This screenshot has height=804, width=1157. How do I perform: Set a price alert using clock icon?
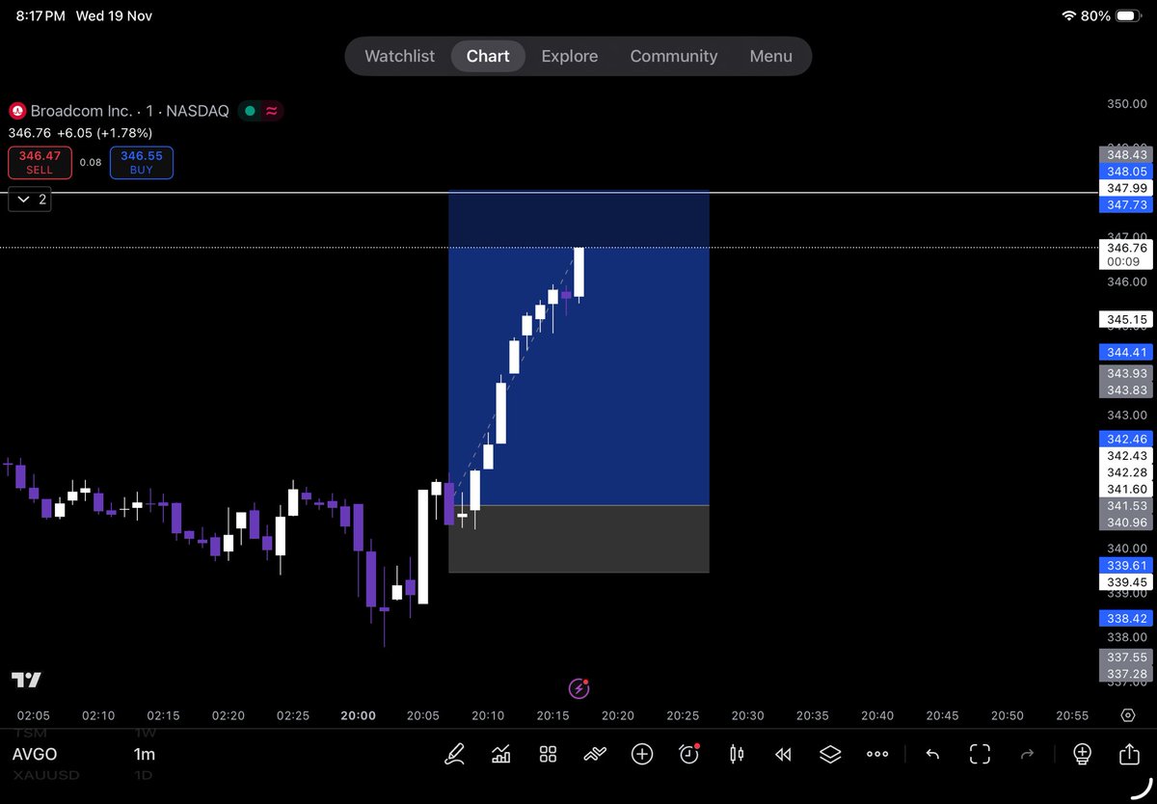688,754
